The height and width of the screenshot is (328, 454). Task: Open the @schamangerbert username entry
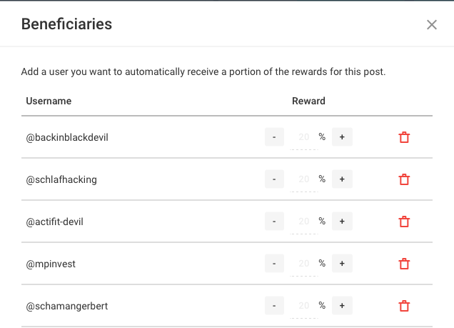tap(67, 306)
